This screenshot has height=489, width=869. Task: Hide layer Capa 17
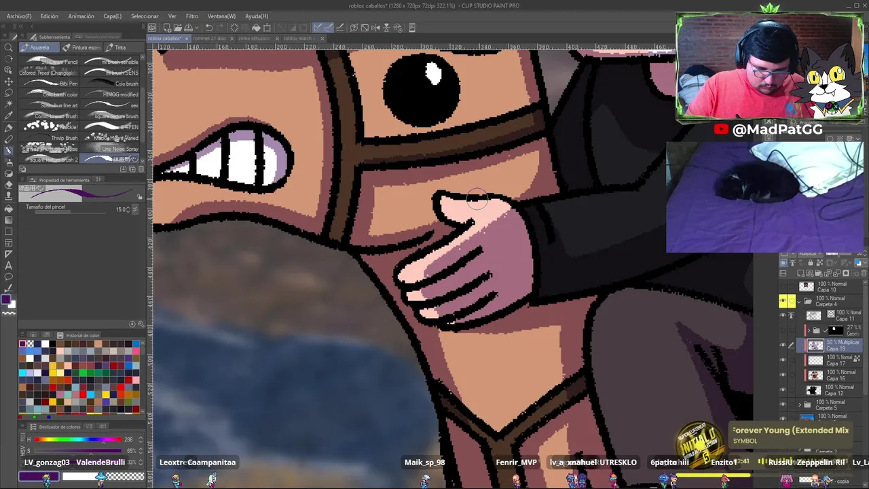[x=783, y=360]
